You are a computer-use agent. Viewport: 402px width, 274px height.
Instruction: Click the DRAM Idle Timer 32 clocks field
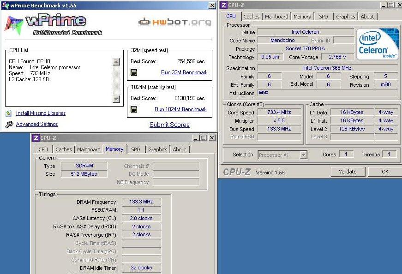click(142, 268)
